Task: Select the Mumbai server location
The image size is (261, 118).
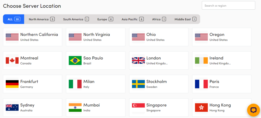Action: [x=96, y=107]
